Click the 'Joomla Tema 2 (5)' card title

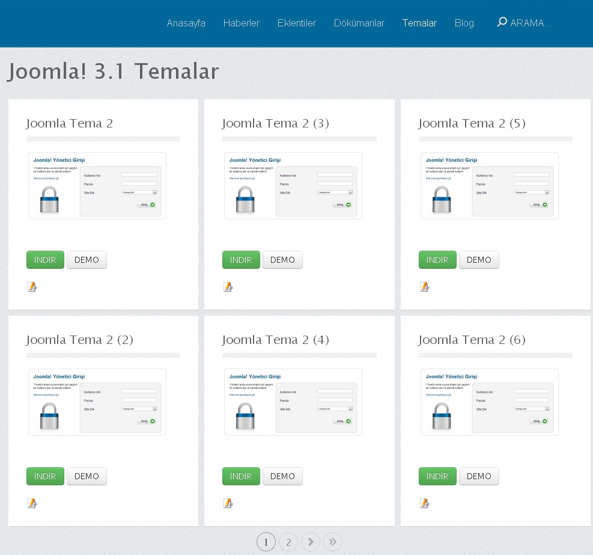coord(472,123)
